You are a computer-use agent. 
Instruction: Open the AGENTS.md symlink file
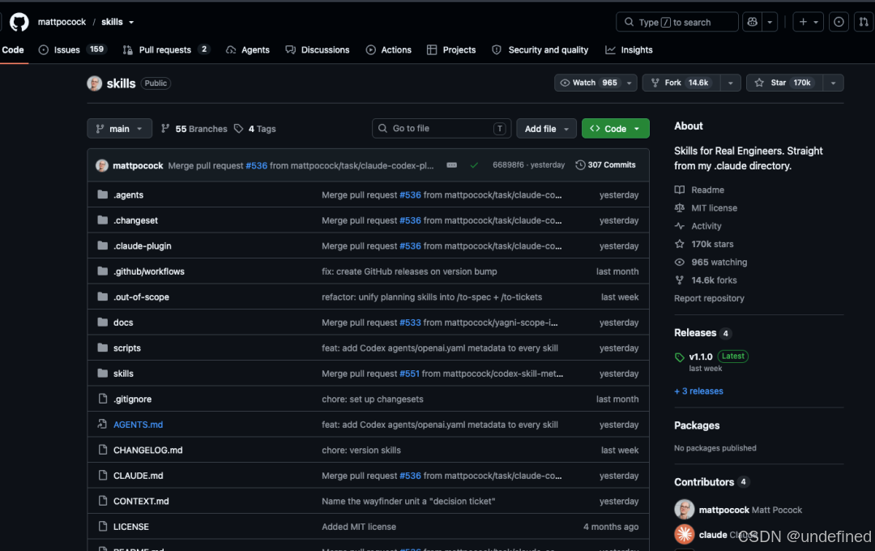click(x=138, y=425)
